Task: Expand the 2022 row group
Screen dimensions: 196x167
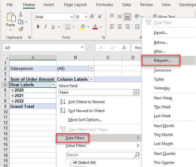Action: (12, 101)
